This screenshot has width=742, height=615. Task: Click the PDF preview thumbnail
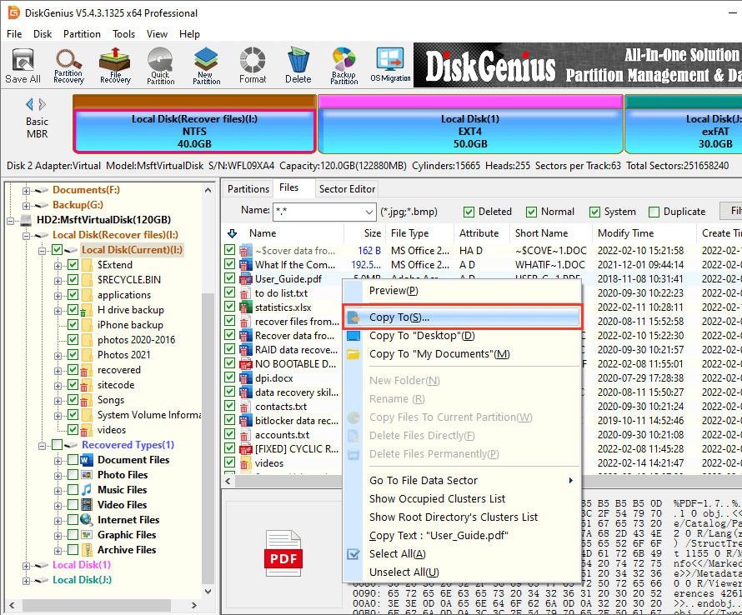point(283,552)
